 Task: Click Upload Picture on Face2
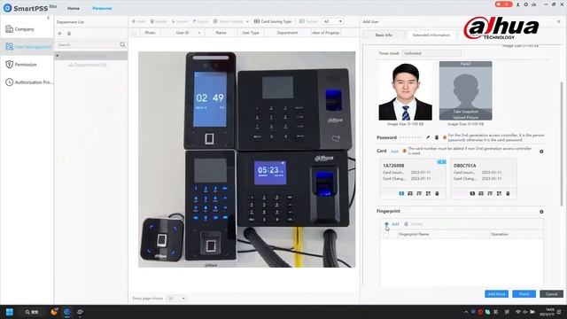(465, 117)
